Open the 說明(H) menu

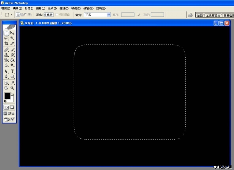[101, 8]
